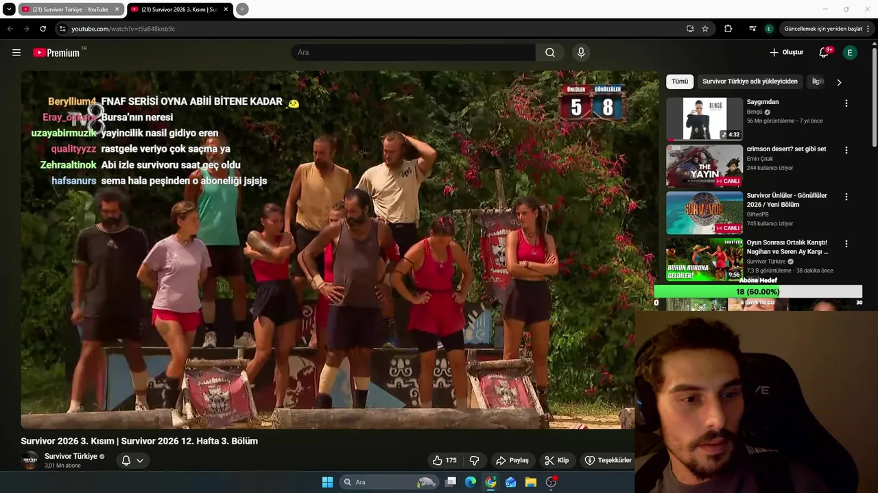Install app icon in address bar
This screenshot has width=878, height=493.
690,29
